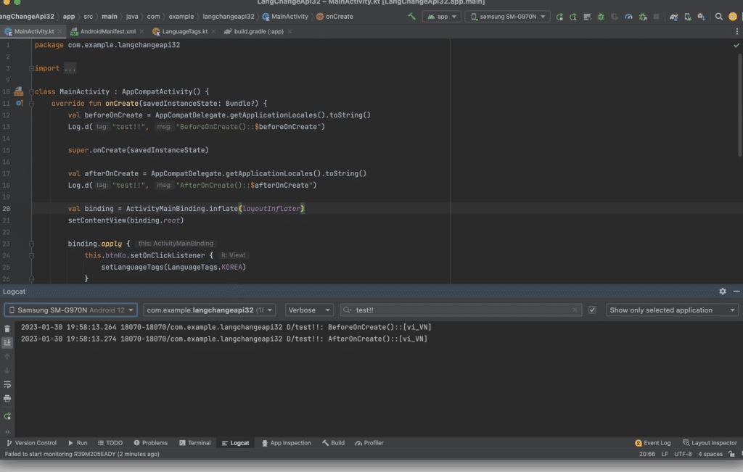This screenshot has width=743, height=472.
Task: Open the Terminal tool window
Action: tap(194, 443)
